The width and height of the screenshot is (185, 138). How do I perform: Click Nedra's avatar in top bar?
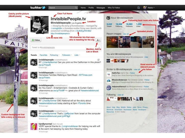coord(145,8)
